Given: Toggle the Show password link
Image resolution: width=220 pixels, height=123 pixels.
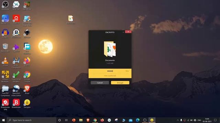Looking at the screenshot, I should click(x=127, y=71).
